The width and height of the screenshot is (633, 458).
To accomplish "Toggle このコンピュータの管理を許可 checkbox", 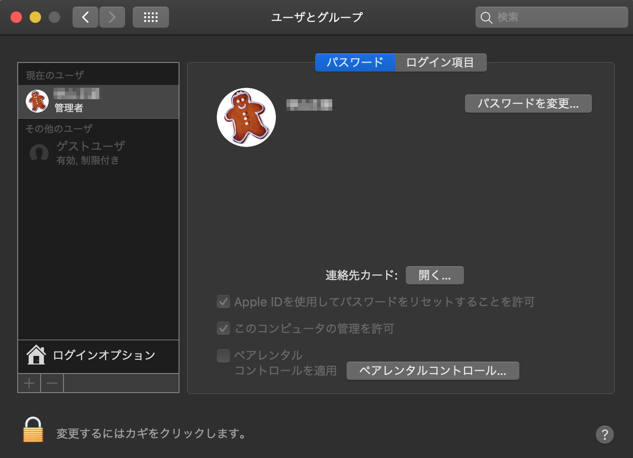I will pyautogui.click(x=223, y=328).
